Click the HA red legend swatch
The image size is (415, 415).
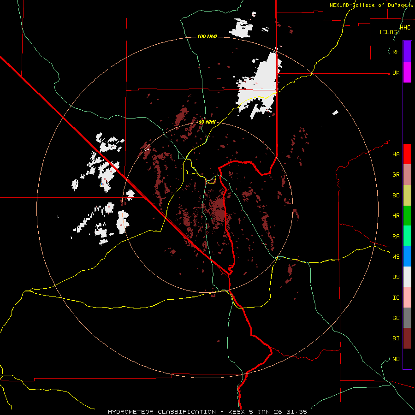tap(407, 154)
